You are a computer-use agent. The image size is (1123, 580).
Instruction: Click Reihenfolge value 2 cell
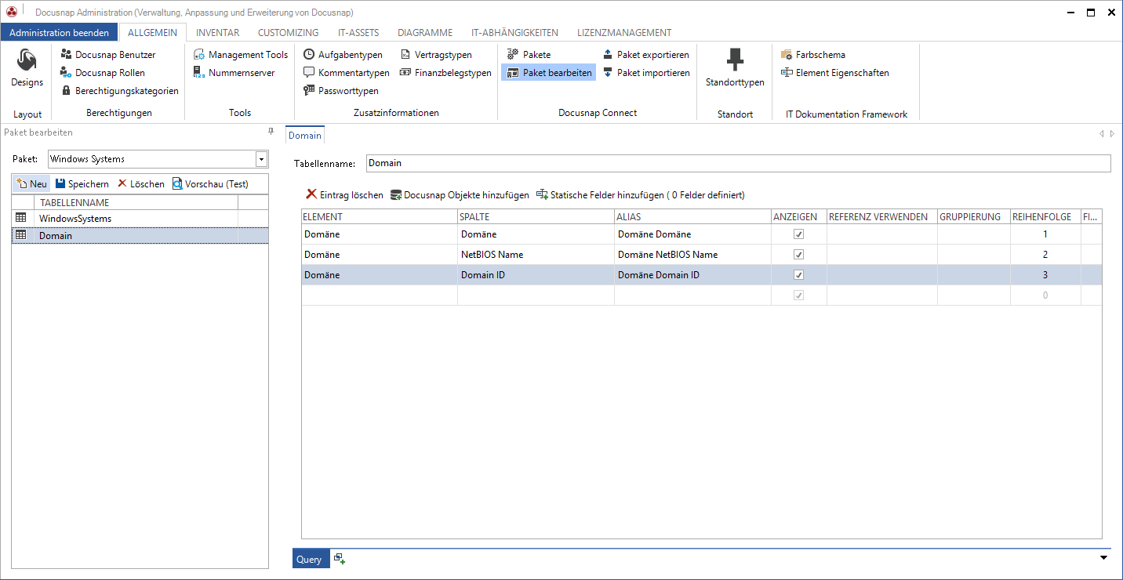1045,255
